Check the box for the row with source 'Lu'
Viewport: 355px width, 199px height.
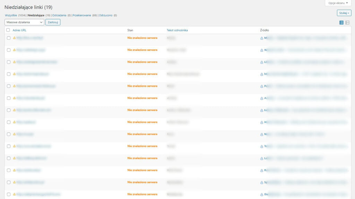coord(9,110)
